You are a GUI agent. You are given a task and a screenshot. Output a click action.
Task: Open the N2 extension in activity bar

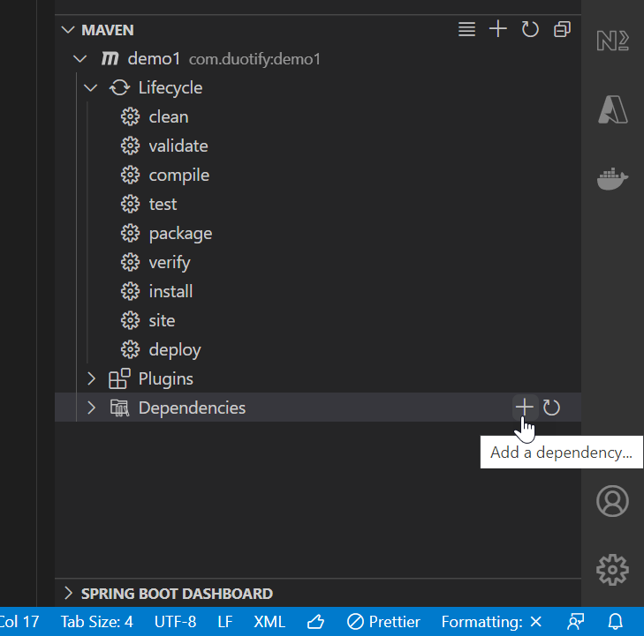612,41
